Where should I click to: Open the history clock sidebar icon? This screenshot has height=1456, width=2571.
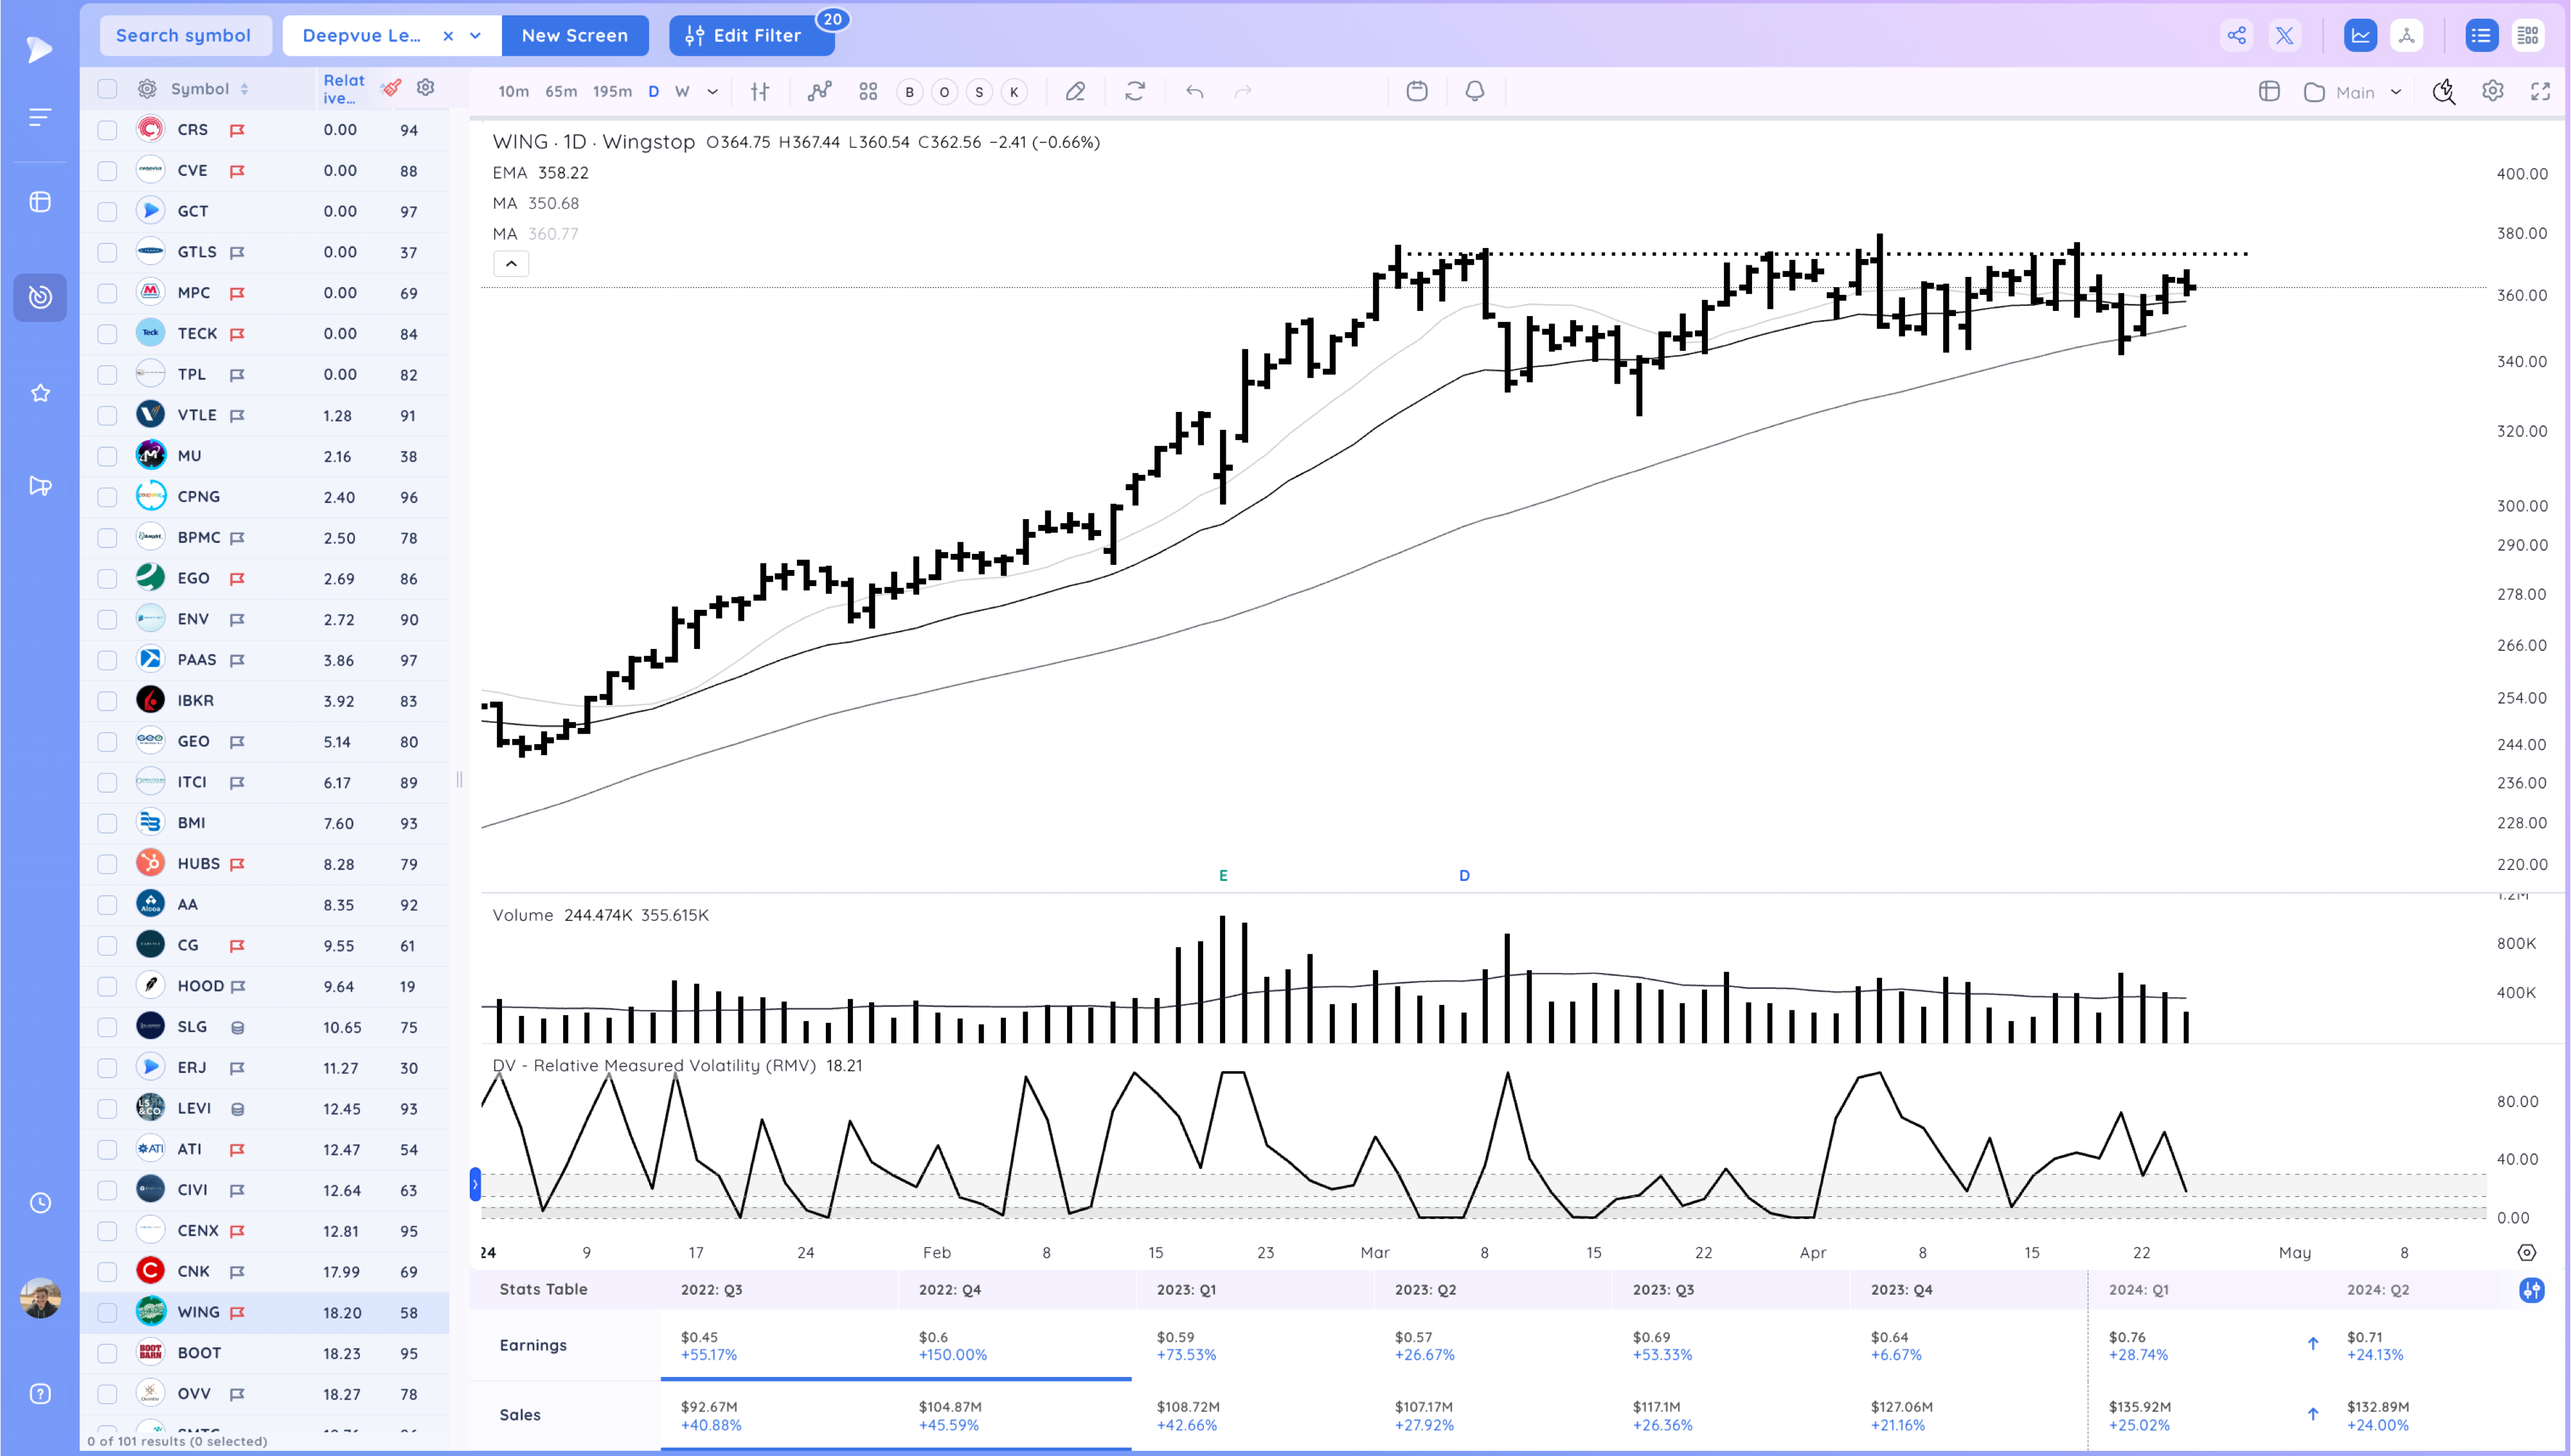pos(40,1203)
